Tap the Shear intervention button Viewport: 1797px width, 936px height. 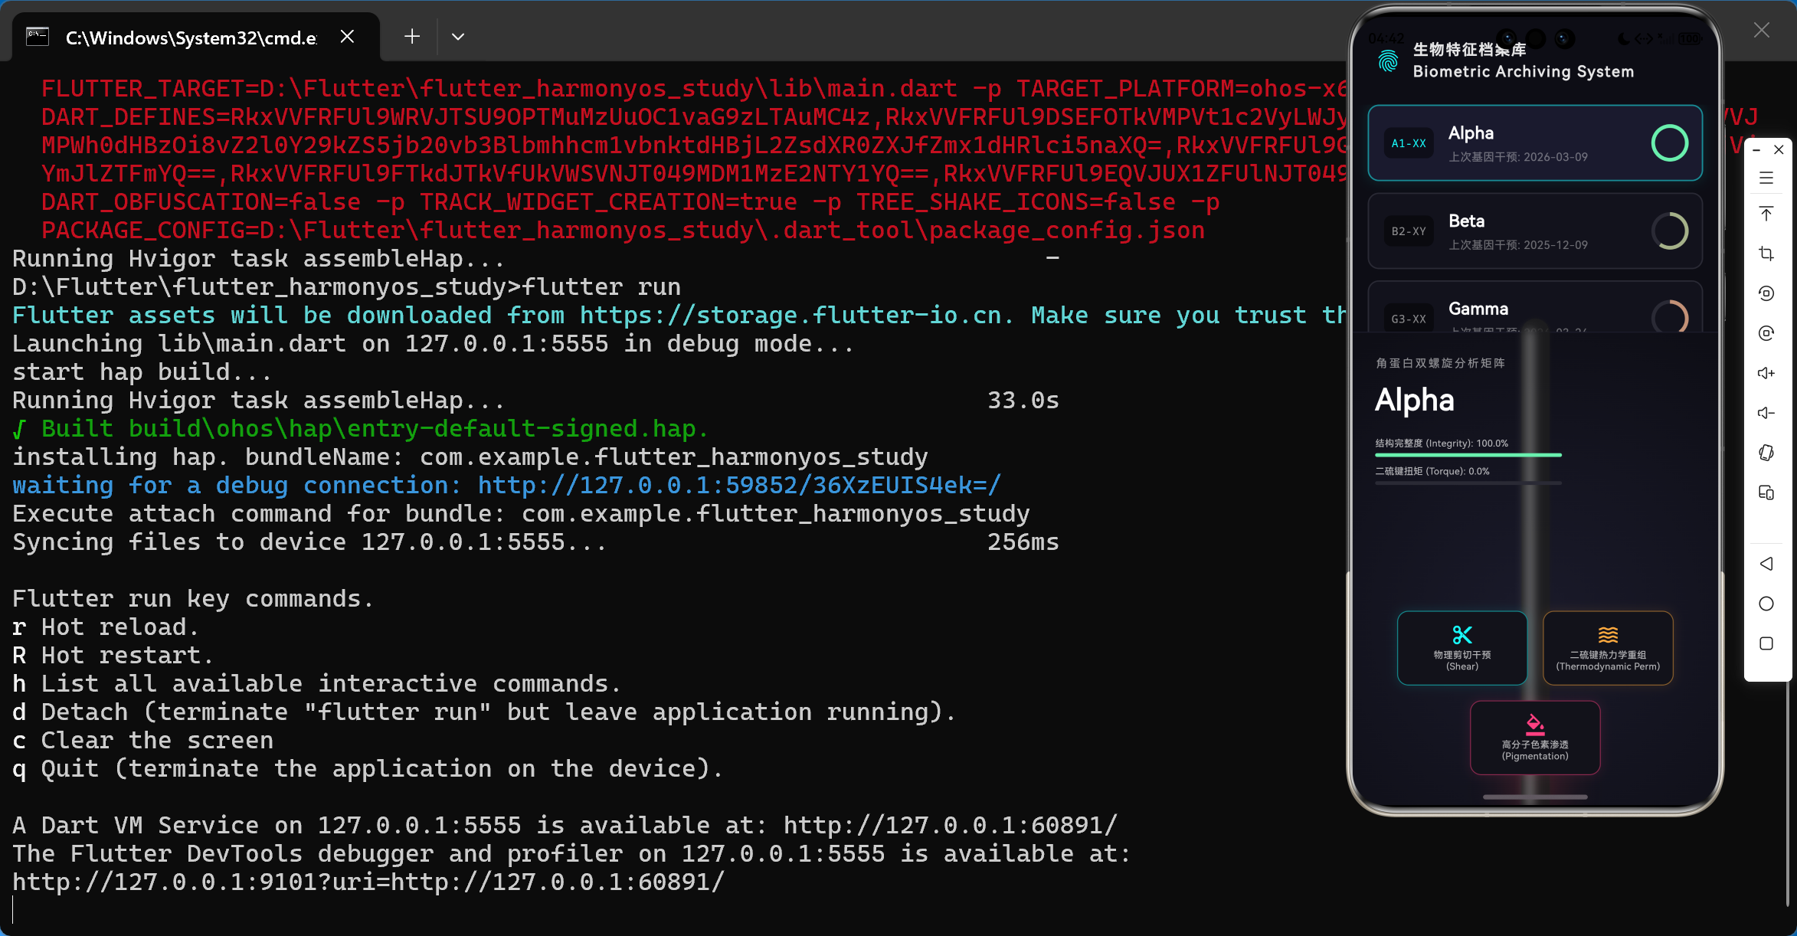coord(1461,647)
